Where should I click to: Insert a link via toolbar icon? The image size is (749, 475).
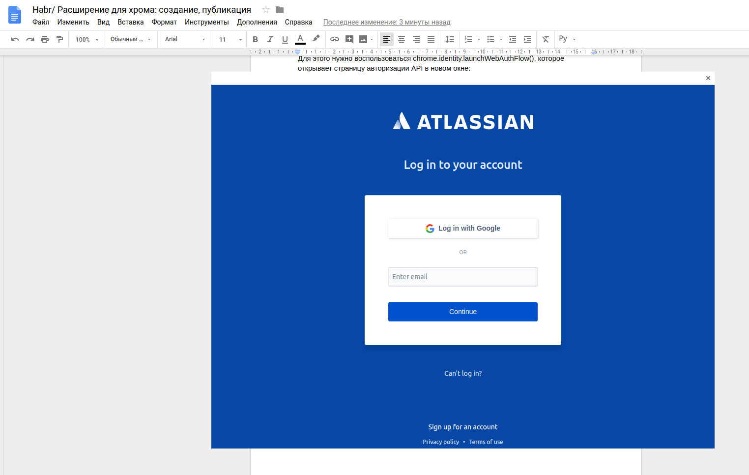[x=335, y=39]
